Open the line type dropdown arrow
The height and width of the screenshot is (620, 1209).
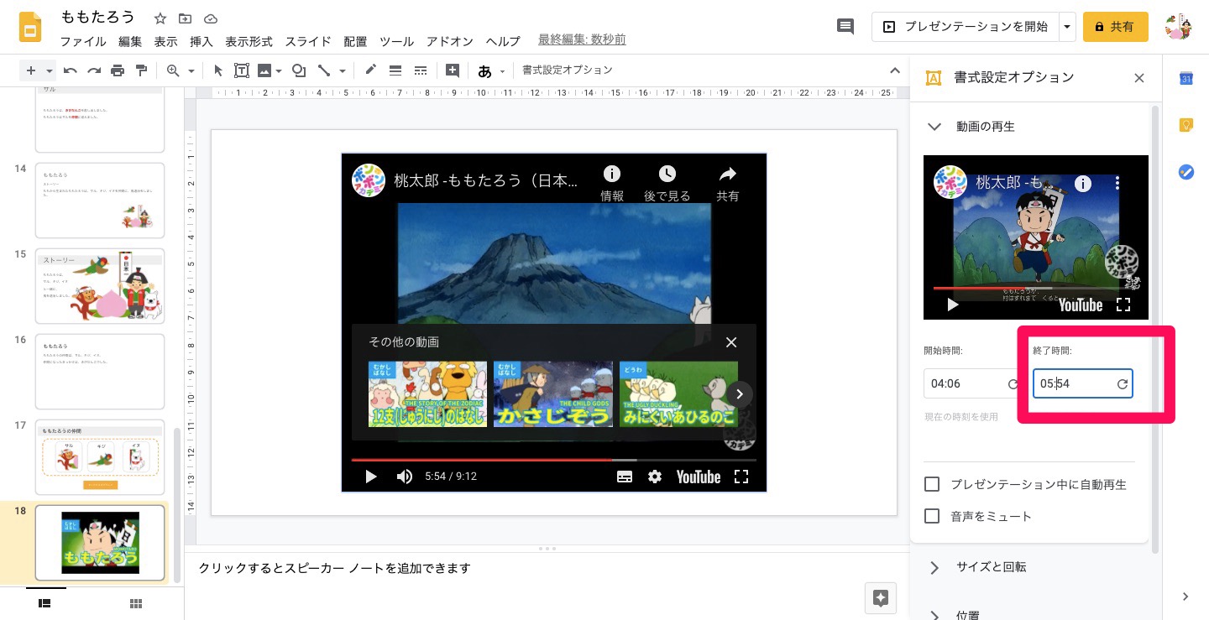342,71
